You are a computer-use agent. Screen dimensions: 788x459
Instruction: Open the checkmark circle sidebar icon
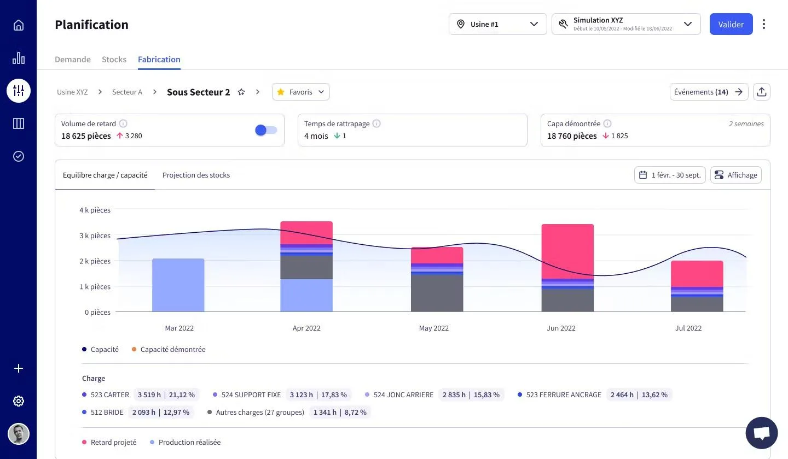(19, 156)
